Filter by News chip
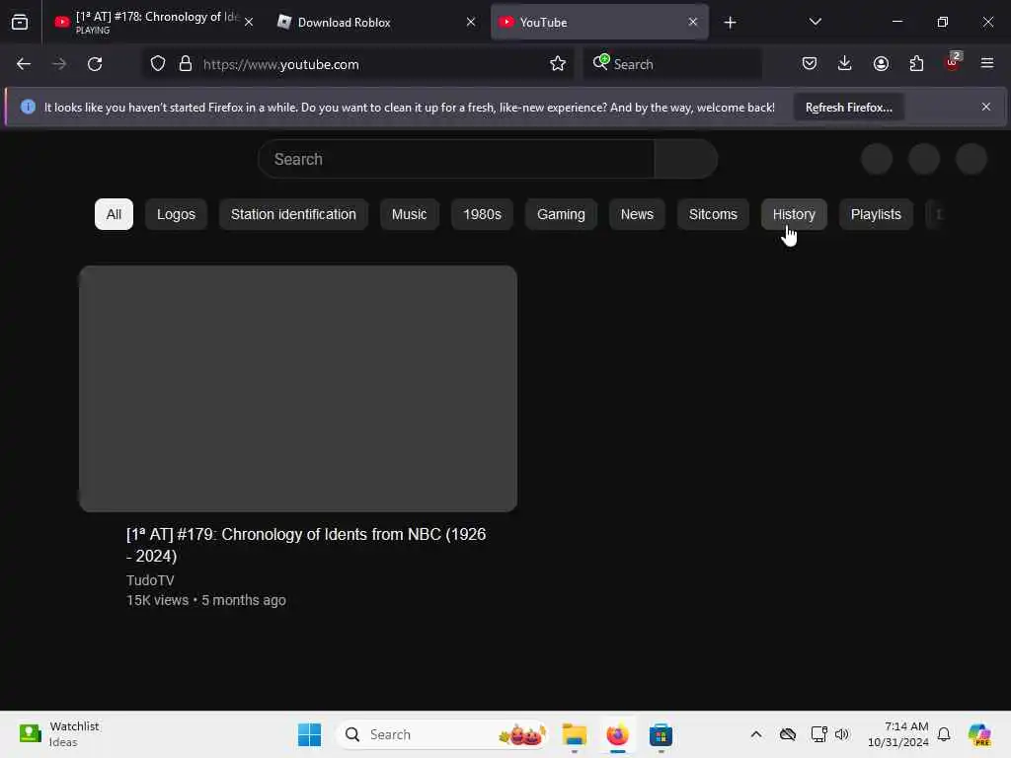The image size is (1011, 758). point(637,214)
